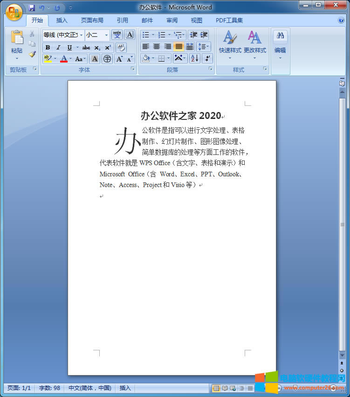Image resolution: width=350 pixels, height=397 pixels.
Task: Expand the font color dropdown arrow
Action: point(70,59)
